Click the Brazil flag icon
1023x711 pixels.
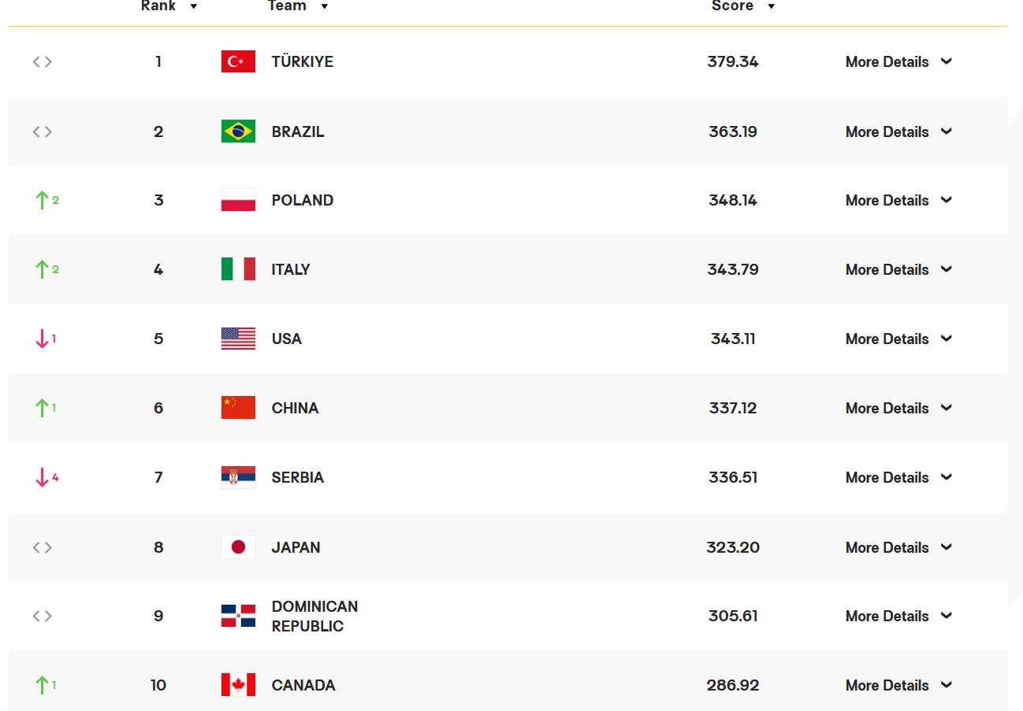click(x=238, y=131)
